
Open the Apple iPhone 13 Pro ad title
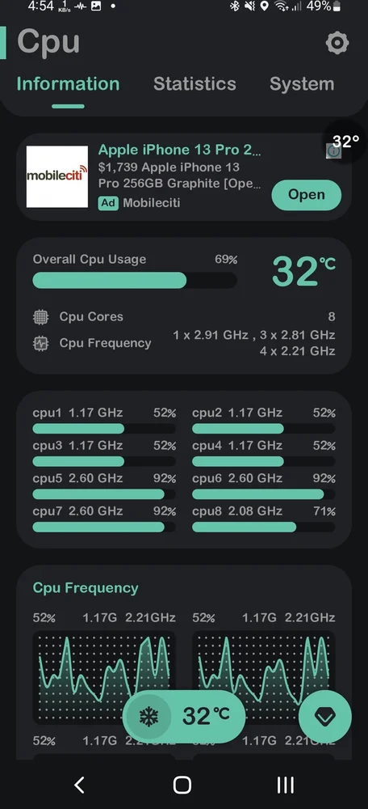pos(180,150)
